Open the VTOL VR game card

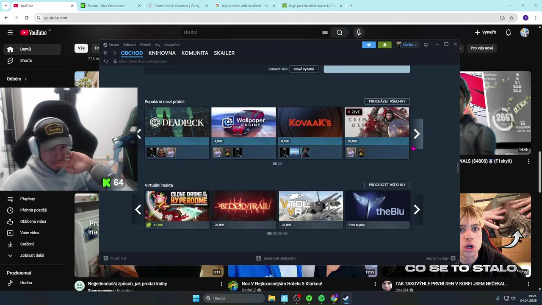(310, 210)
